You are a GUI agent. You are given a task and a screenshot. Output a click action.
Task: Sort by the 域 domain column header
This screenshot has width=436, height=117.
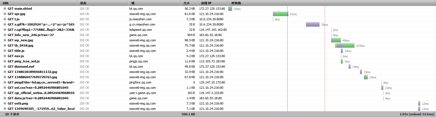154,3
